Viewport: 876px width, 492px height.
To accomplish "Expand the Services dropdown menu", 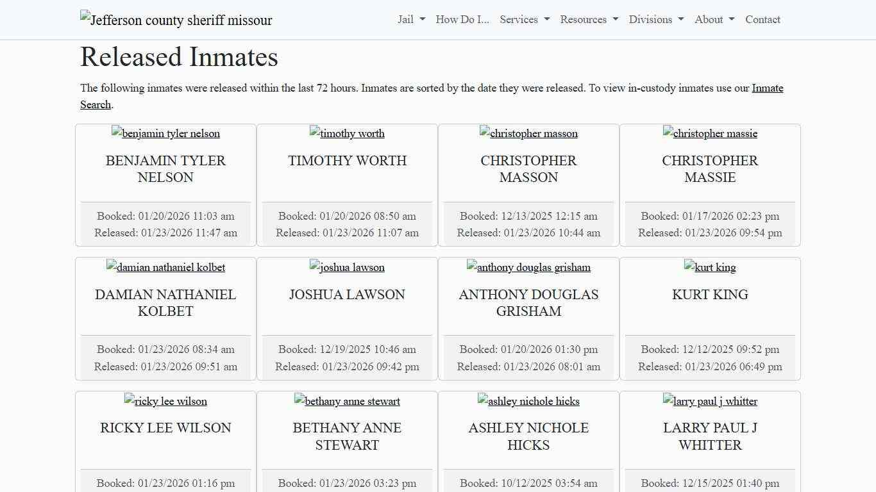I will (525, 19).
